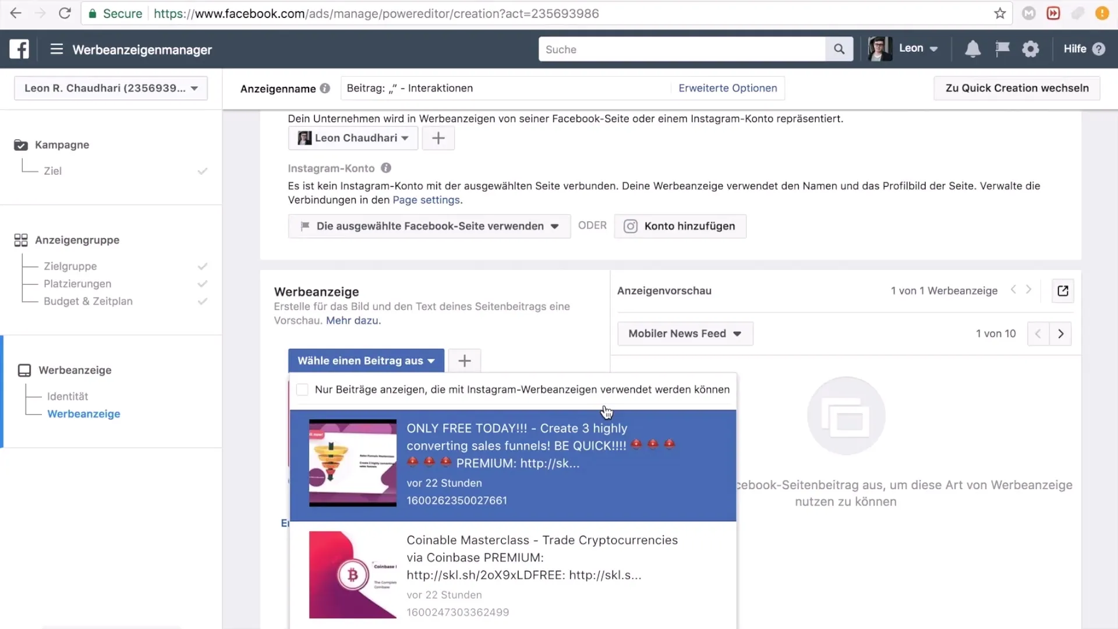Image resolution: width=1118 pixels, height=629 pixels.
Task: Click the red browser extension icon
Action: (1053, 13)
